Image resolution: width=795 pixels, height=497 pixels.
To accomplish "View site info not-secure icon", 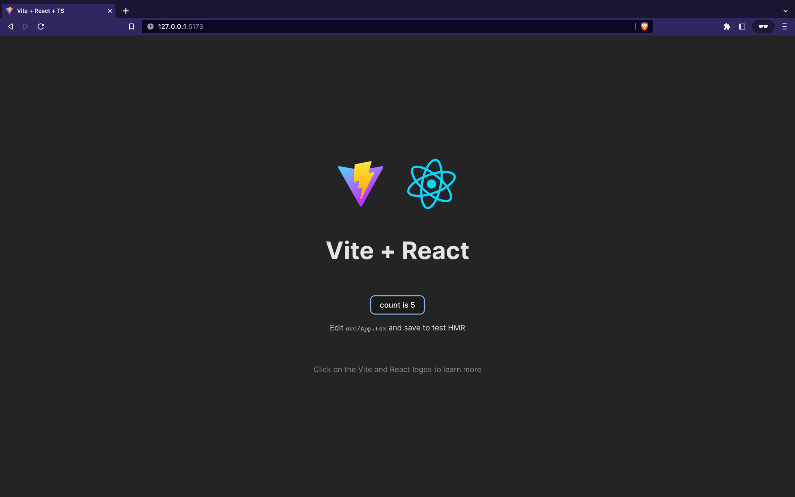I will tap(150, 26).
